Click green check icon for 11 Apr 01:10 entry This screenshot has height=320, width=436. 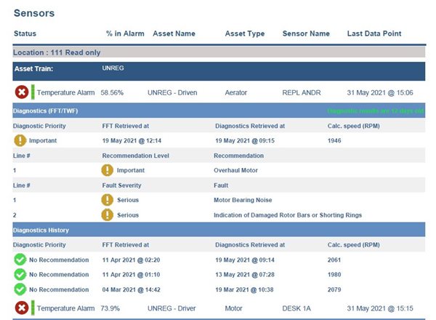coord(20,274)
